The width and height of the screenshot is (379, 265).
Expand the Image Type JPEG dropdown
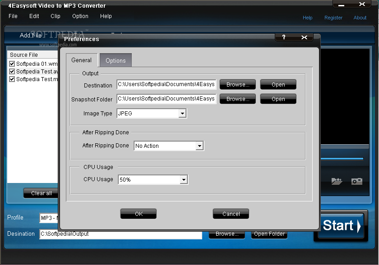[x=182, y=114]
